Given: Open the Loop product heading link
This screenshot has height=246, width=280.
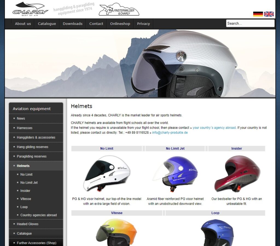Looking at the screenshot, I should click(x=215, y=213).
